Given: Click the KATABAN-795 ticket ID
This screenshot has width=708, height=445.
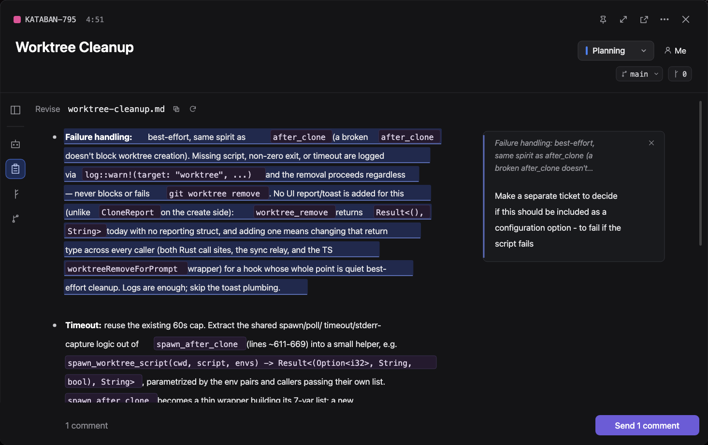Looking at the screenshot, I should tap(51, 19).
